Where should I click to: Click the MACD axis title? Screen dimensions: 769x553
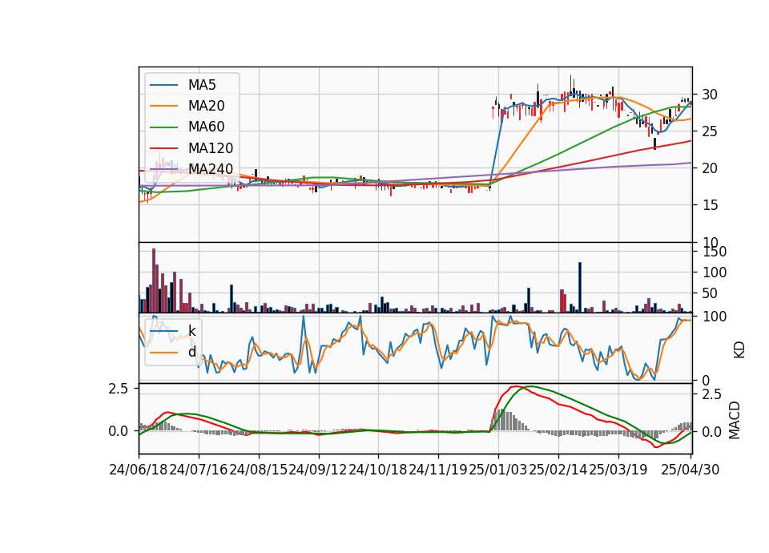tap(735, 420)
